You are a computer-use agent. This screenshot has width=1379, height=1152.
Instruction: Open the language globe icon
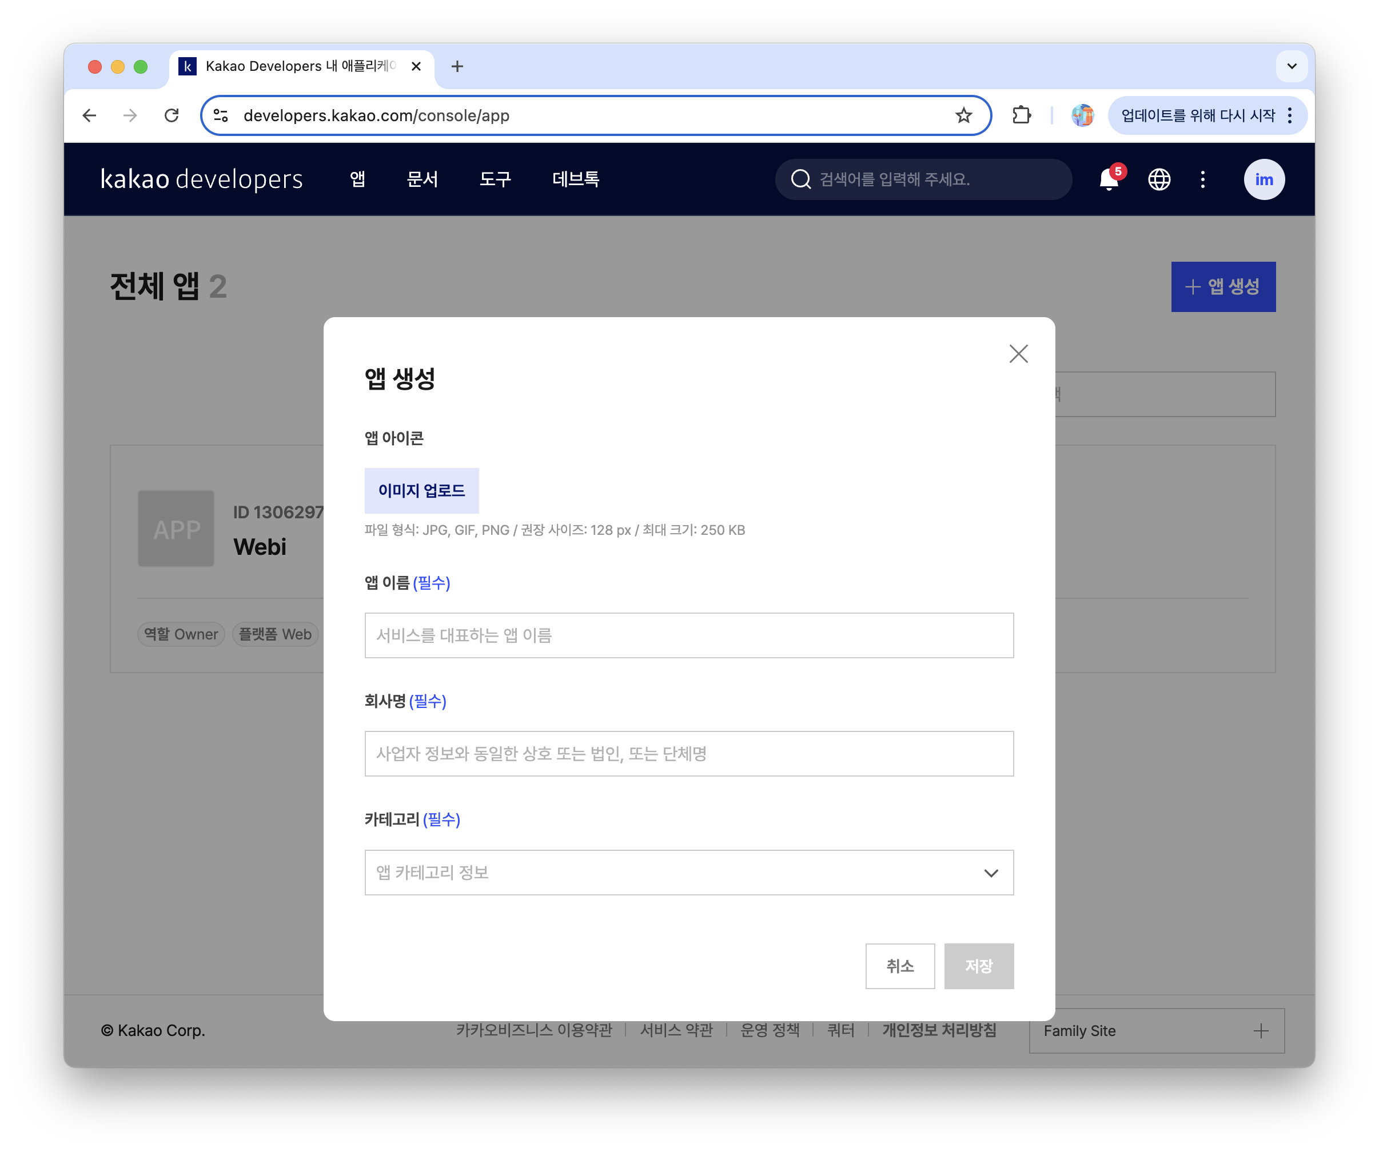[x=1158, y=179]
